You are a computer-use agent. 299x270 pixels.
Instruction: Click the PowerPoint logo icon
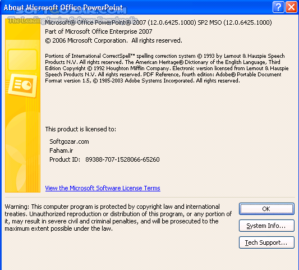pyautogui.click(x=22, y=85)
